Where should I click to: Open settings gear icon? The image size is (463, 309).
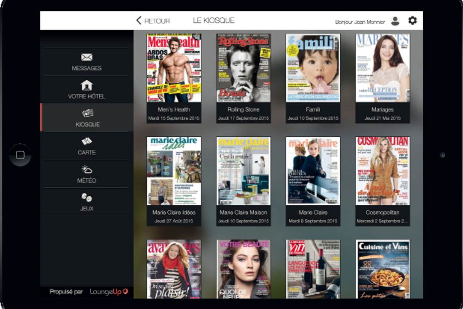[412, 20]
